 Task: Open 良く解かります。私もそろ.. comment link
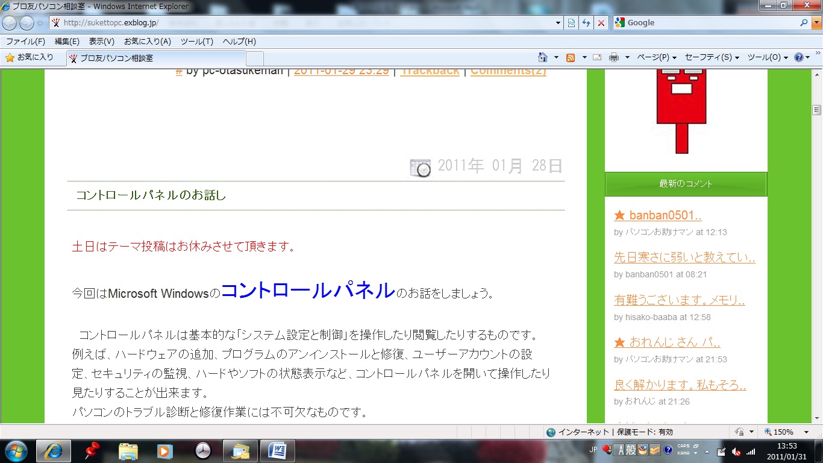[x=680, y=385]
